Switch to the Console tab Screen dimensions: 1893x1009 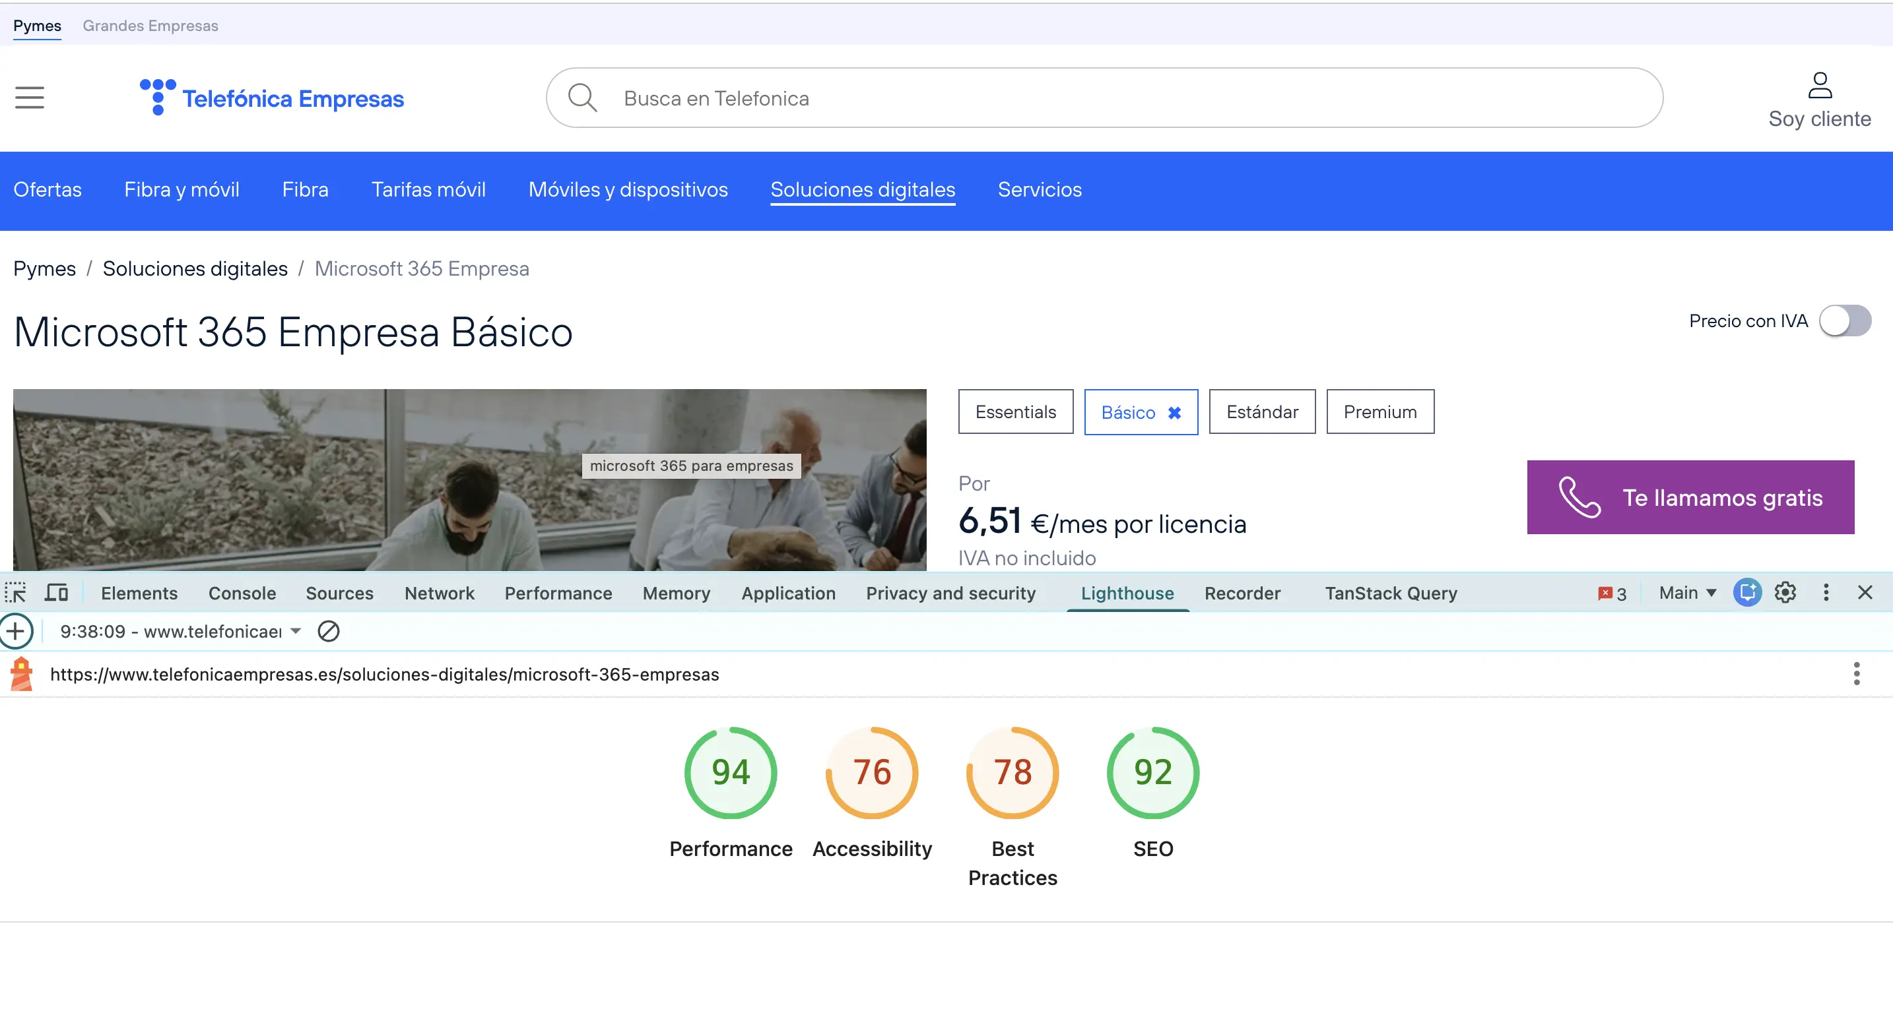pyautogui.click(x=242, y=593)
